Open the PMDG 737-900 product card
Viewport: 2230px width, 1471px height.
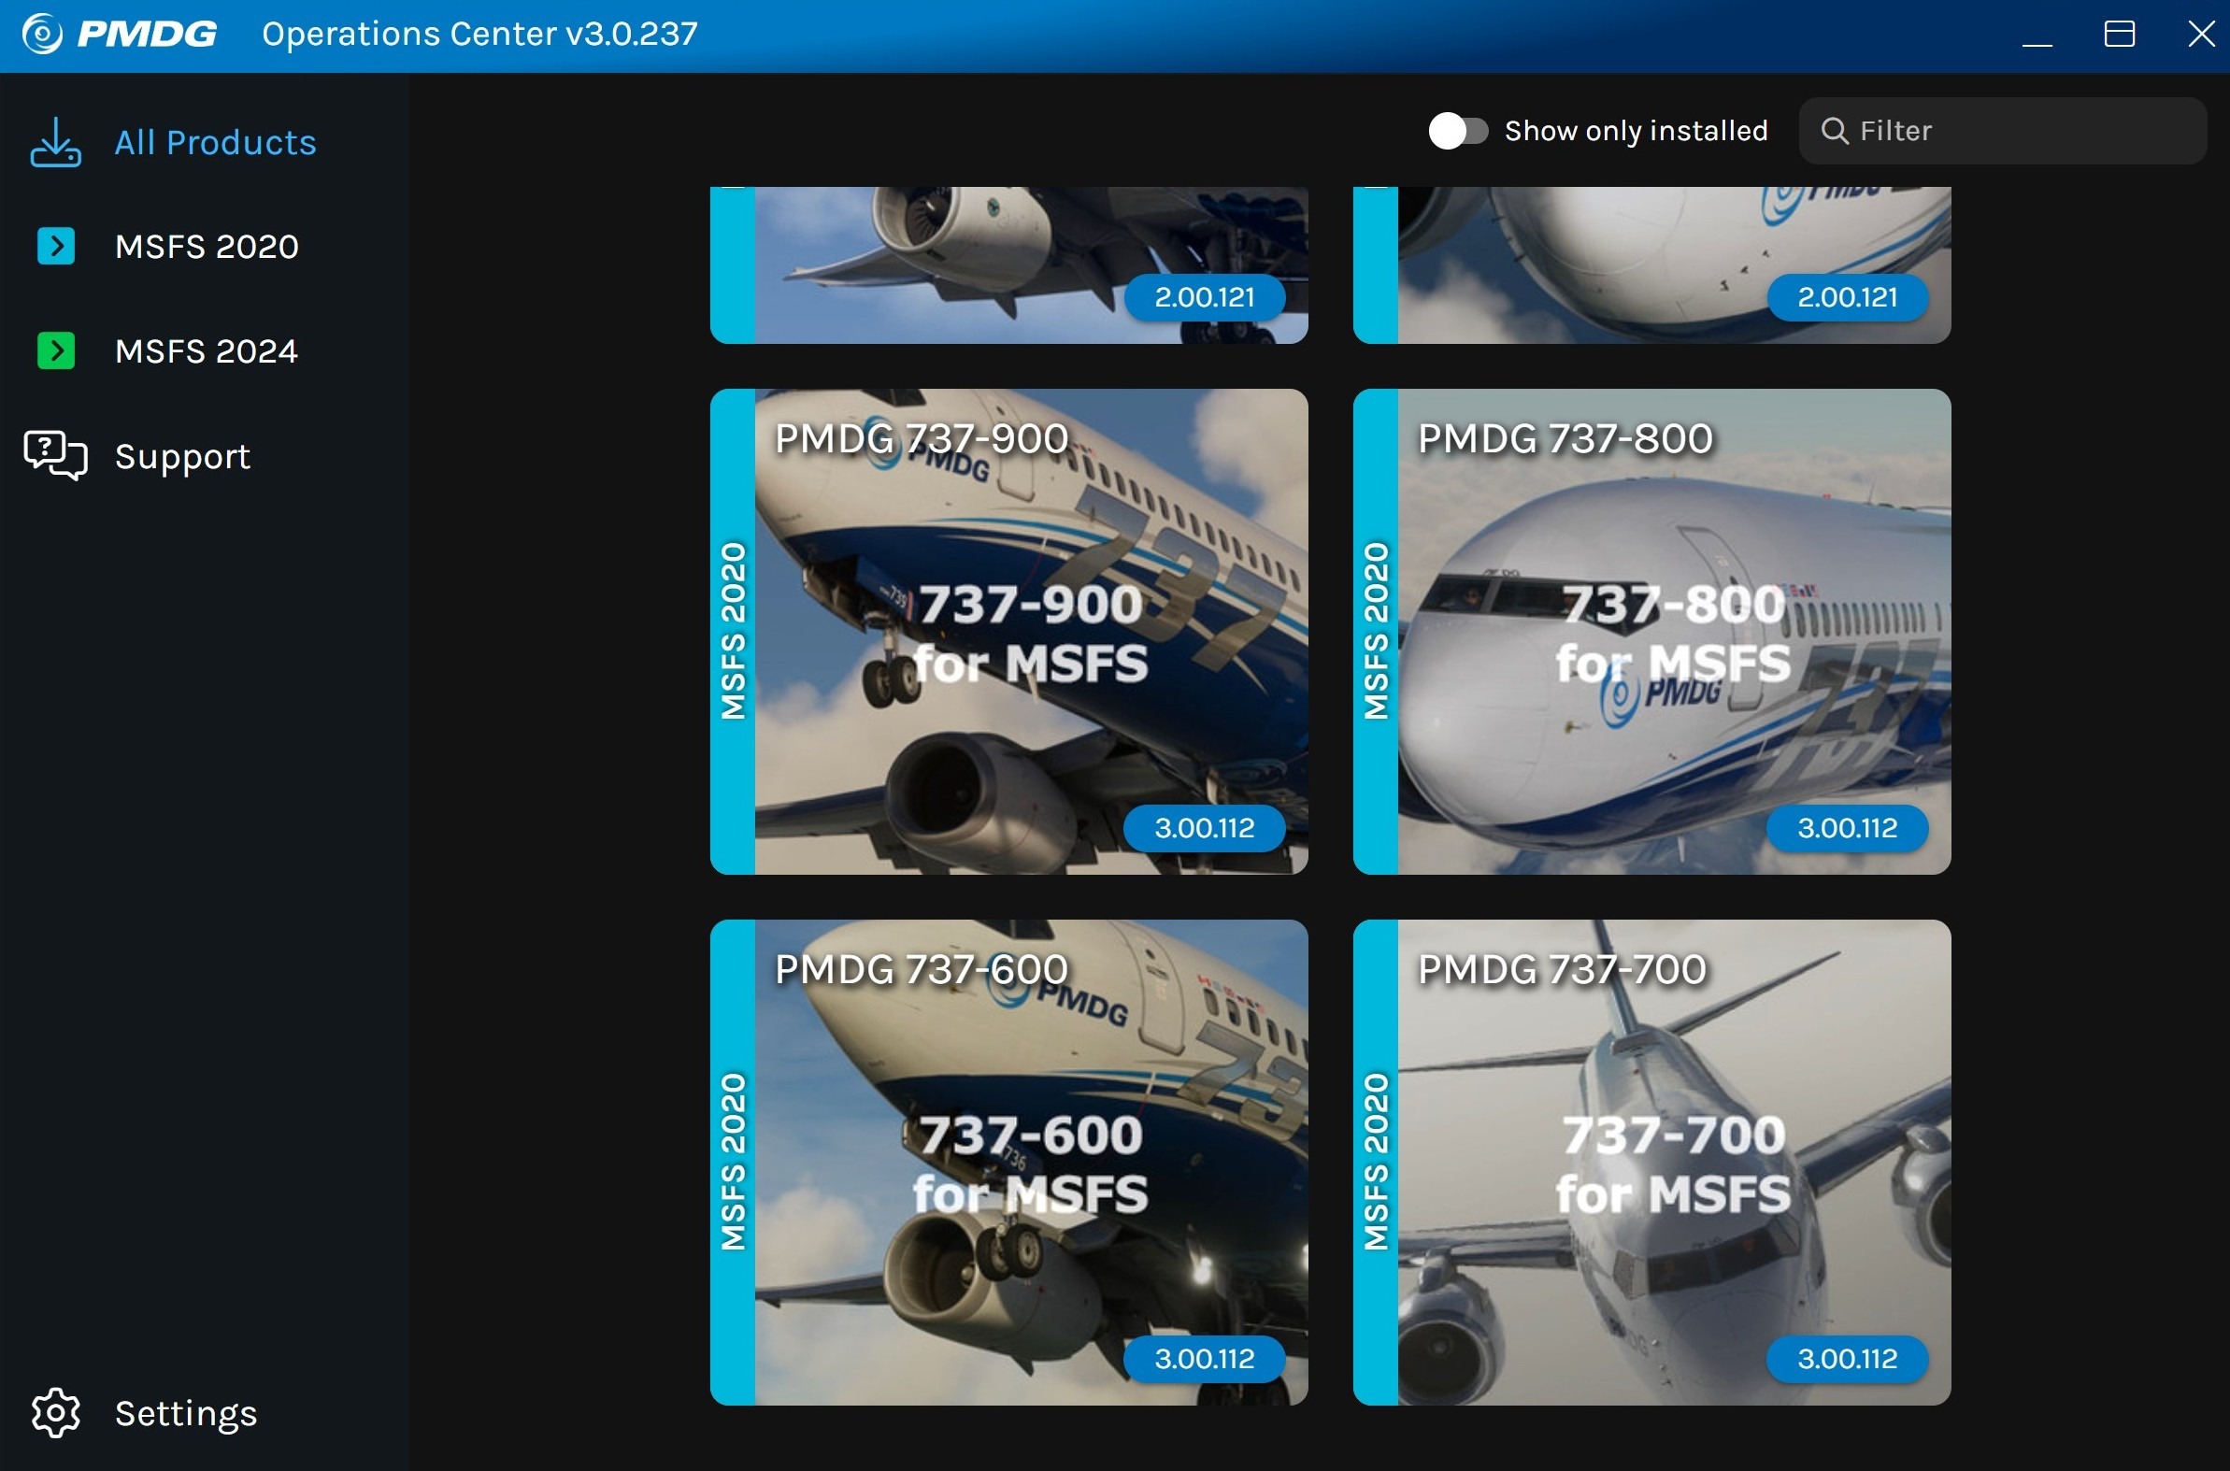tap(1030, 632)
